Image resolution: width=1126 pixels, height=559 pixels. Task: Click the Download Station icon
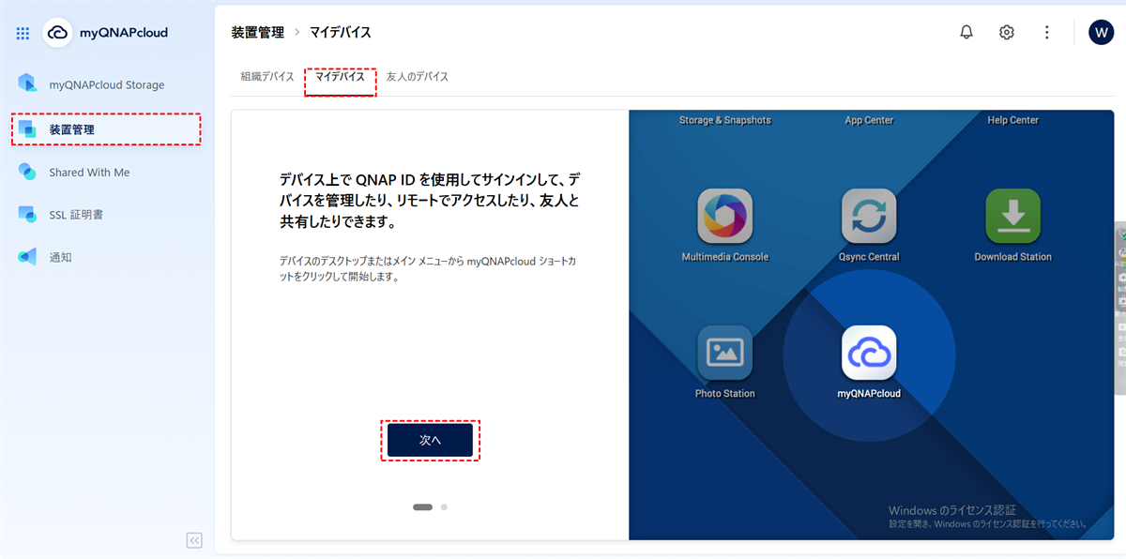pyautogui.click(x=1012, y=216)
